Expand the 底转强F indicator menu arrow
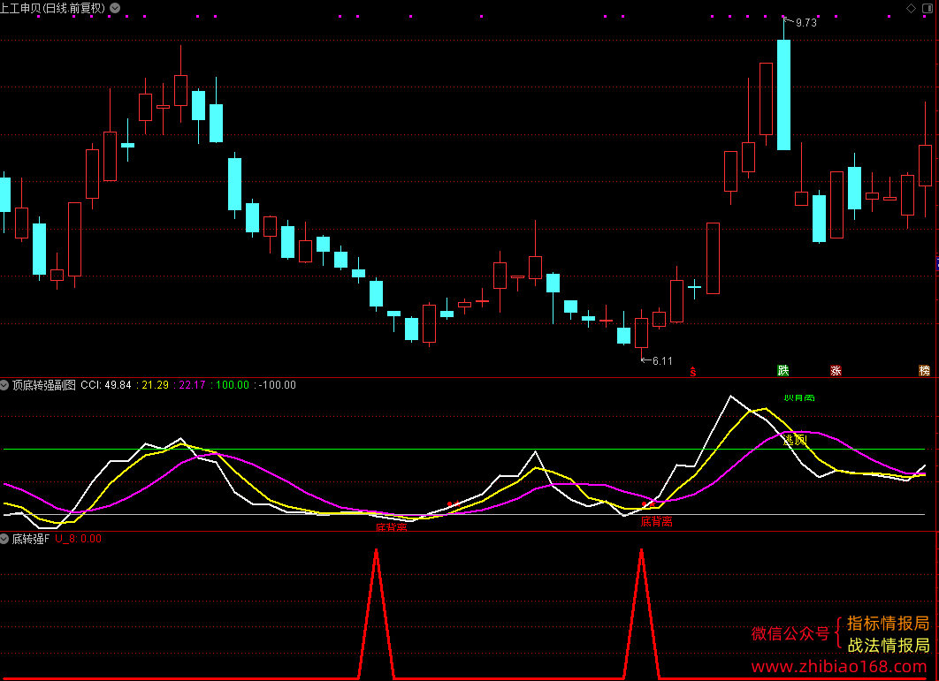Viewport: 939px width, 681px height. click(x=4, y=539)
